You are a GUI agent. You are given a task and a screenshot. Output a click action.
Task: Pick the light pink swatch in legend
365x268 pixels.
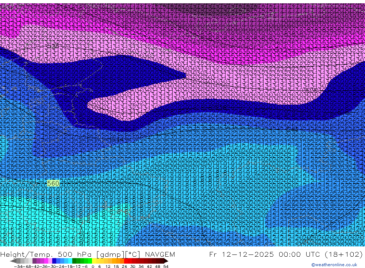pyautogui.click(x=50, y=261)
